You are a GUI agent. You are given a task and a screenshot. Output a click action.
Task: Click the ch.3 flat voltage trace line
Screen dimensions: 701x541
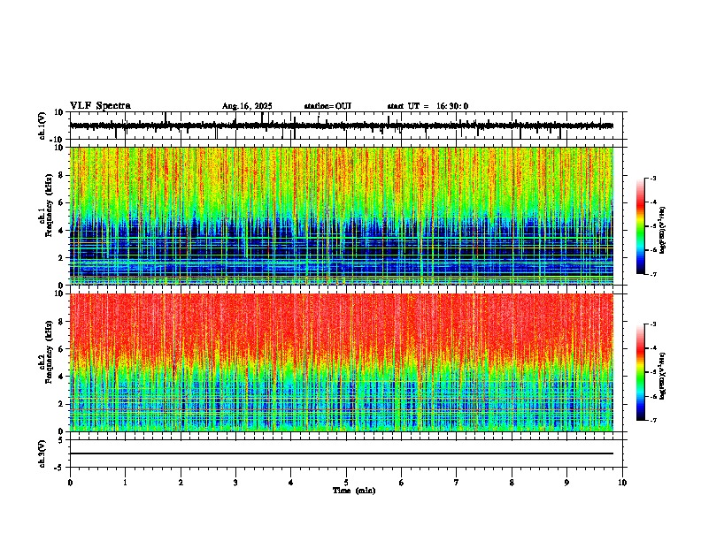(342, 453)
